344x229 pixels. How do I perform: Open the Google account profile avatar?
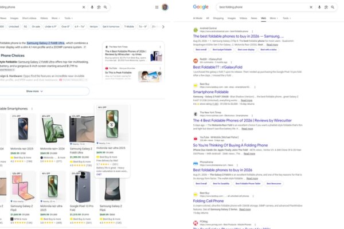[x=165, y=7]
